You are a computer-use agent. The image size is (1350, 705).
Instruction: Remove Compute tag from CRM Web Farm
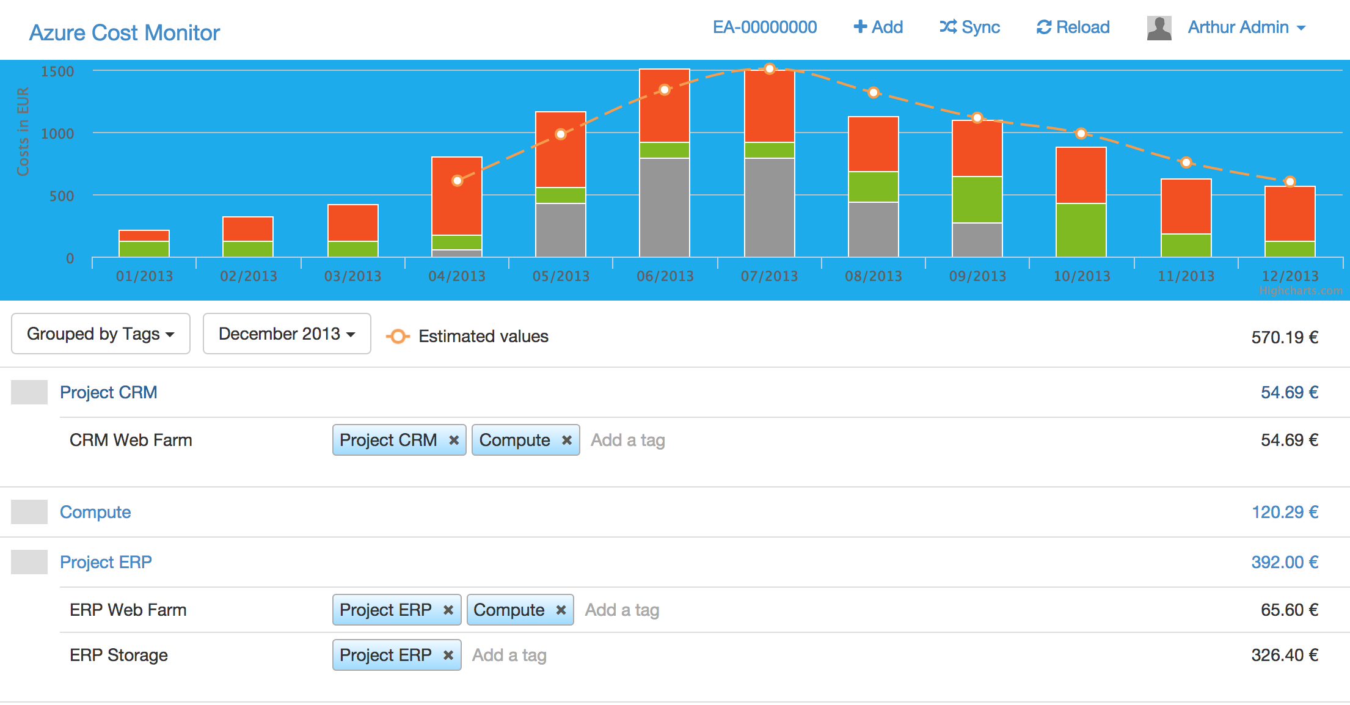pyautogui.click(x=567, y=440)
